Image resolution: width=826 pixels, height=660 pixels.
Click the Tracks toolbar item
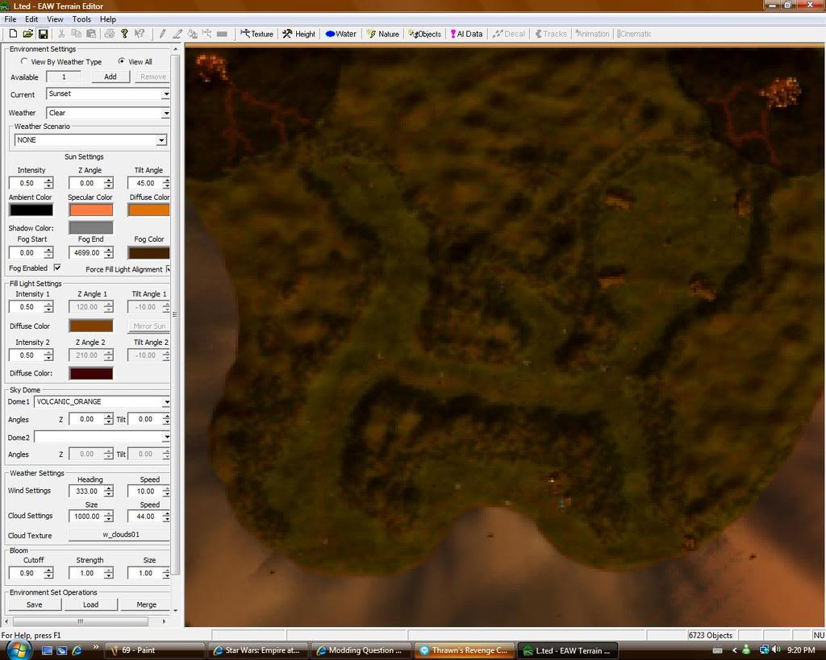coord(551,34)
